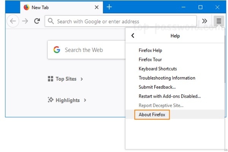Open Keyboard Shortcuts entry

(x=158, y=69)
